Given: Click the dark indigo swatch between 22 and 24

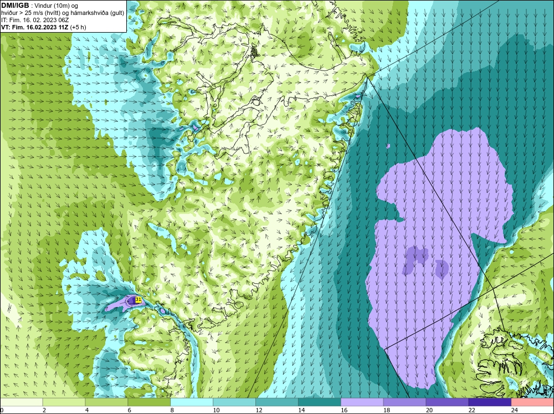Looking at the screenshot, I should (490, 402).
